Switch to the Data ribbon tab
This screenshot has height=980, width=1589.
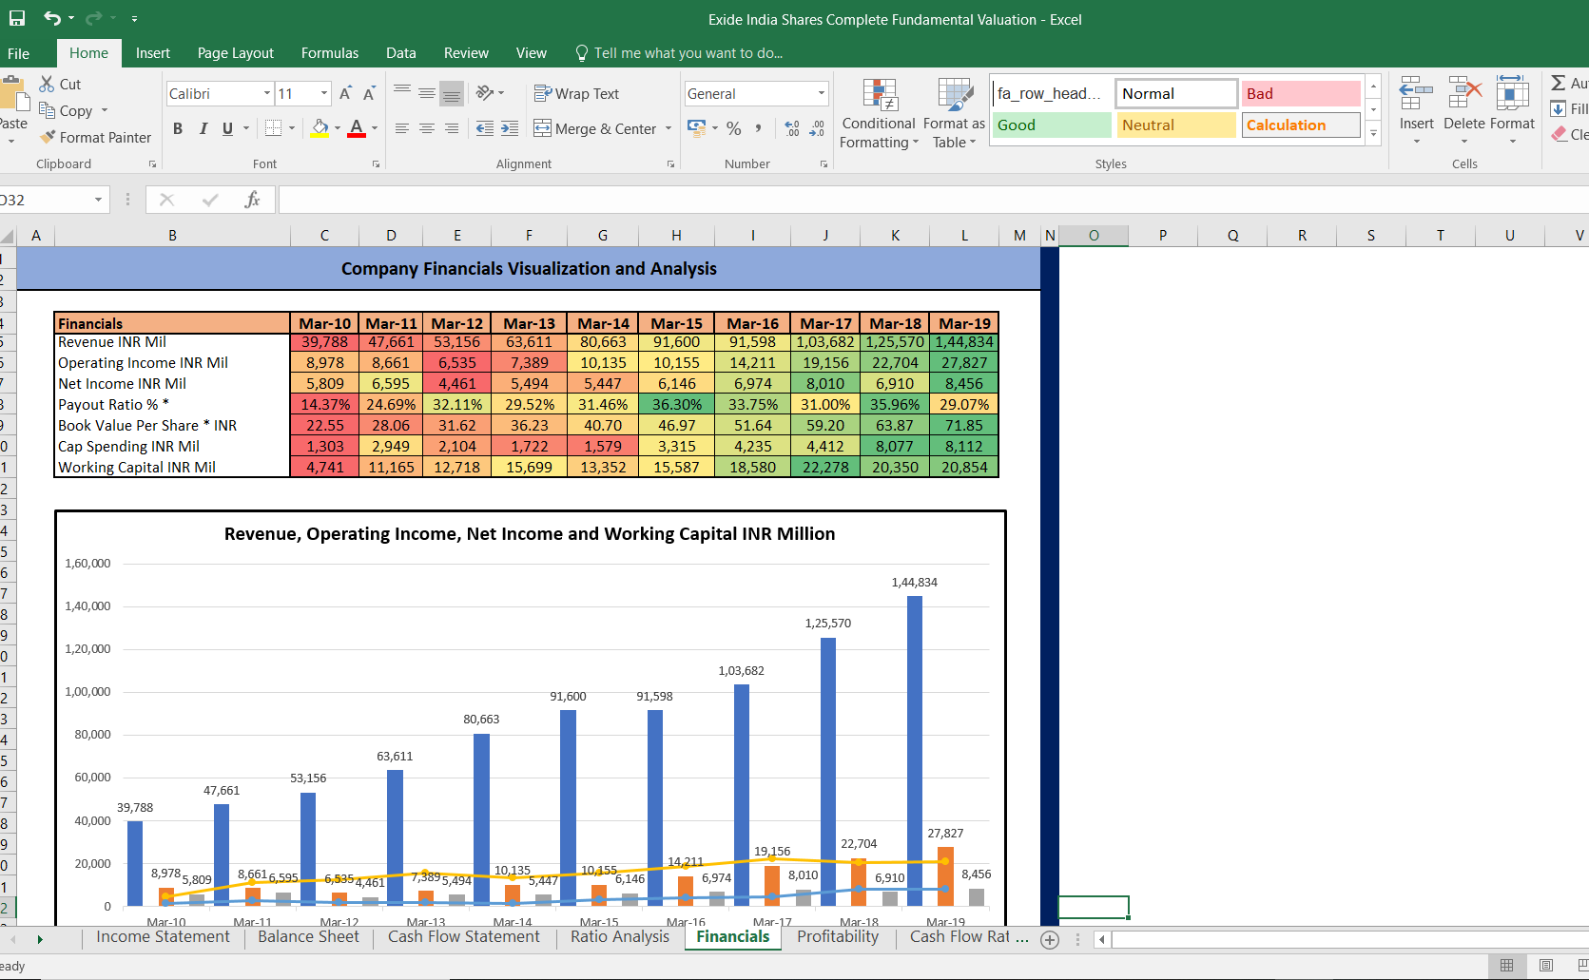tap(401, 53)
